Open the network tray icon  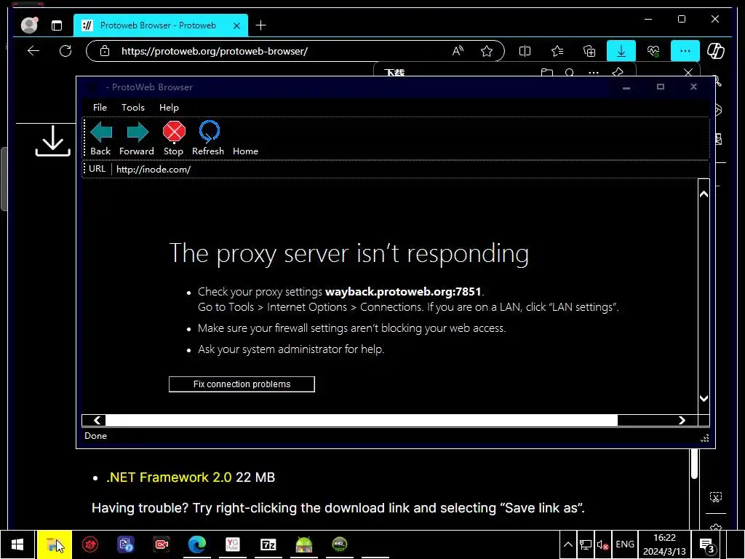point(586,544)
